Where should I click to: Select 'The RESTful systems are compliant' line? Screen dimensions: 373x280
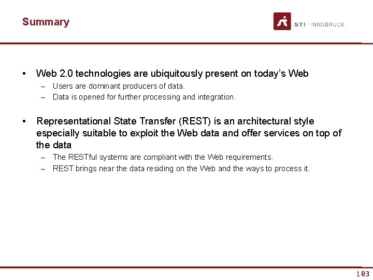pos(163,157)
